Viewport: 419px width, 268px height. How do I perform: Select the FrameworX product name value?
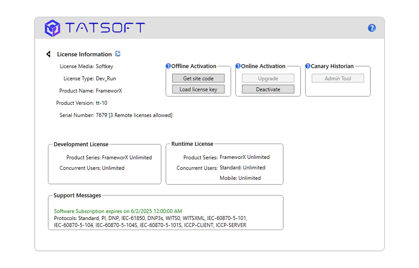point(109,91)
